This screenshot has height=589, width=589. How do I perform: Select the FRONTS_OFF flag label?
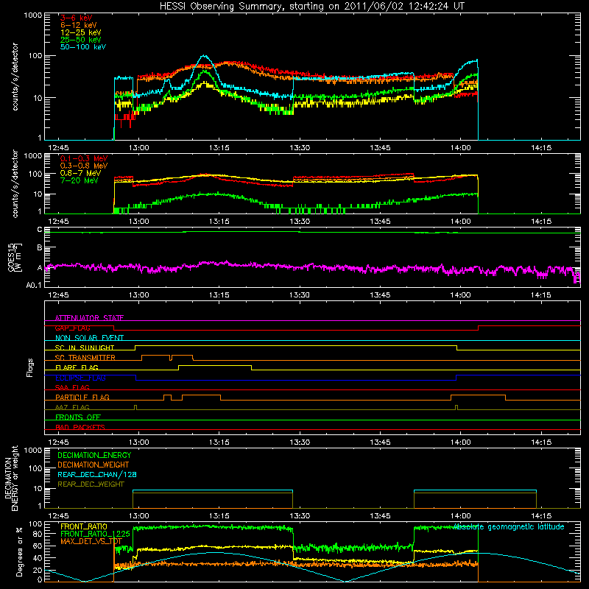[x=78, y=417]
